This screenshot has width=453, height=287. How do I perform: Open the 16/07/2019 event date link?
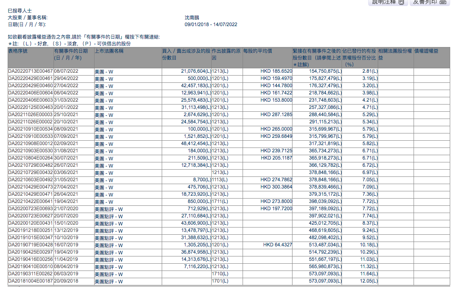click(x=66, y=245)
